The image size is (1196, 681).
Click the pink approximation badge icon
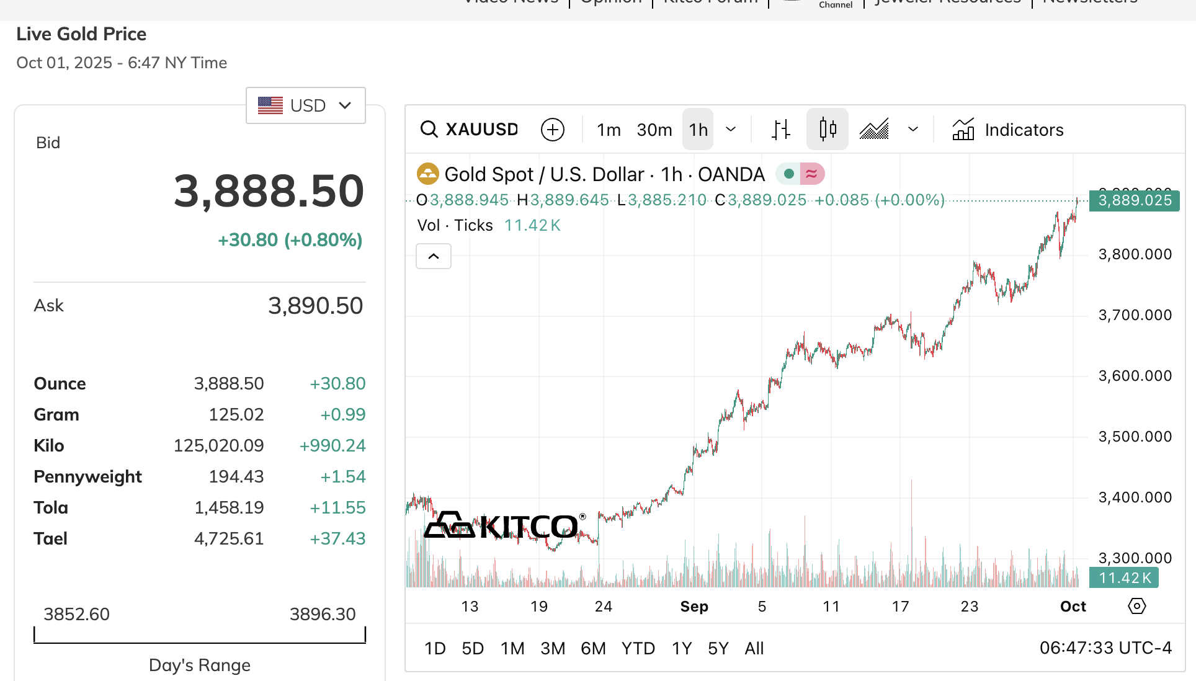[811, 174]
